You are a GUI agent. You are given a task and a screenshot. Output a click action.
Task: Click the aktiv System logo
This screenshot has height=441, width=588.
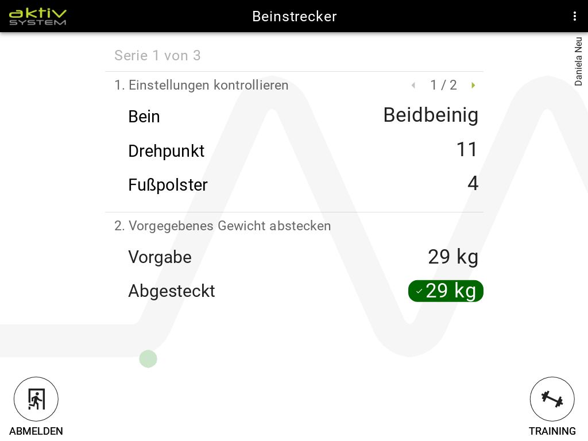pyautogui.click(x=38, y=16)
